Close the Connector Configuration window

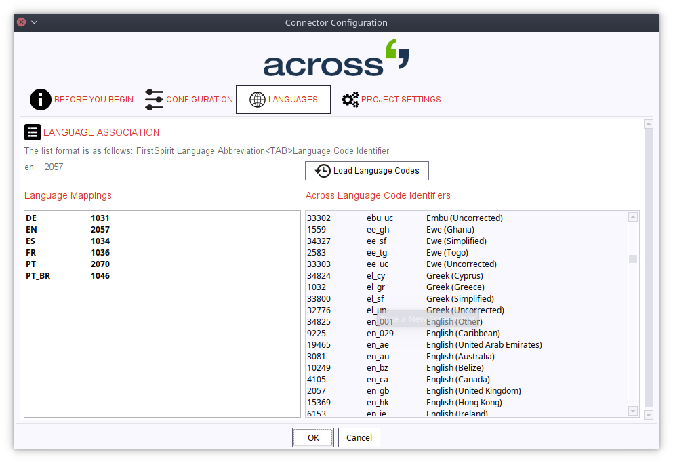[x=22, y=22]
